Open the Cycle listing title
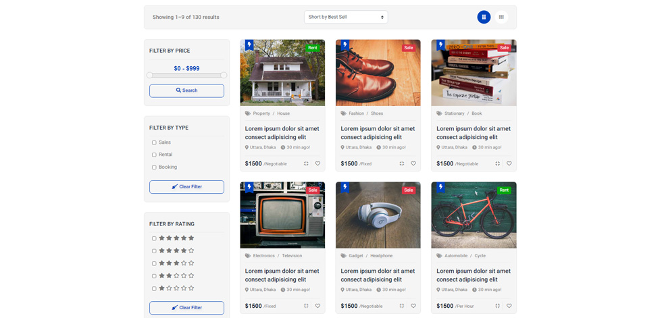The image size is (662, 318). pyautogui.click(x=474, y=275)
